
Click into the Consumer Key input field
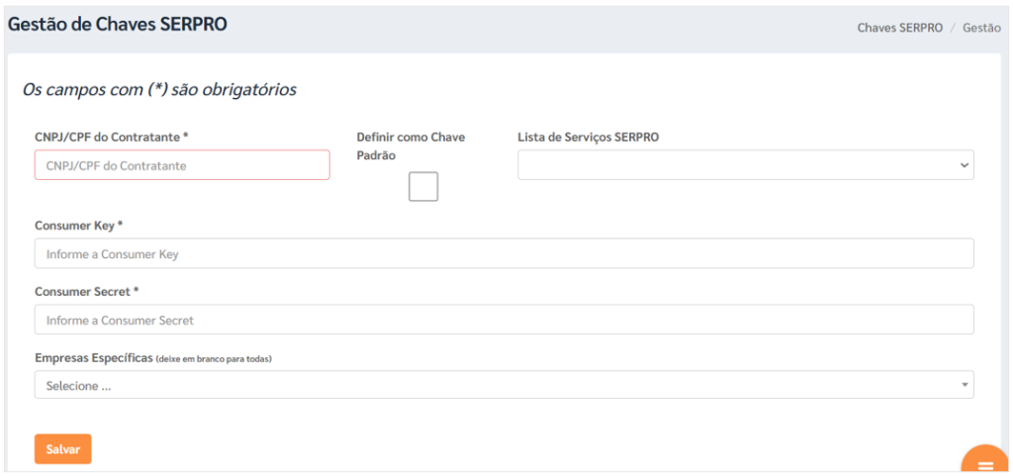tap(504, 253)
